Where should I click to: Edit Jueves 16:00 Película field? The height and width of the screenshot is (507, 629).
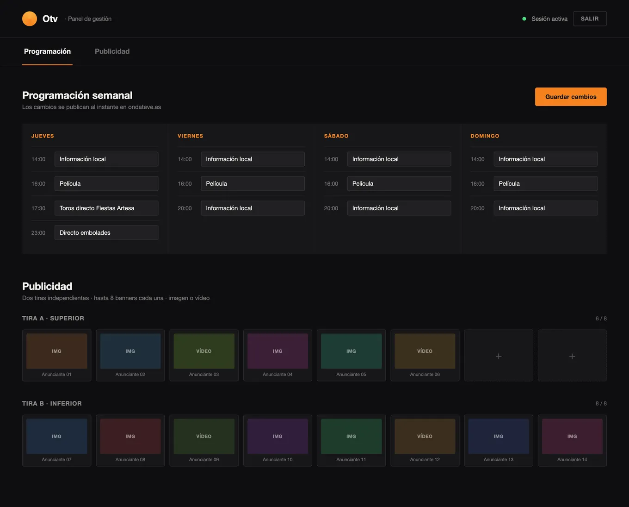click(x=106, y=184)
